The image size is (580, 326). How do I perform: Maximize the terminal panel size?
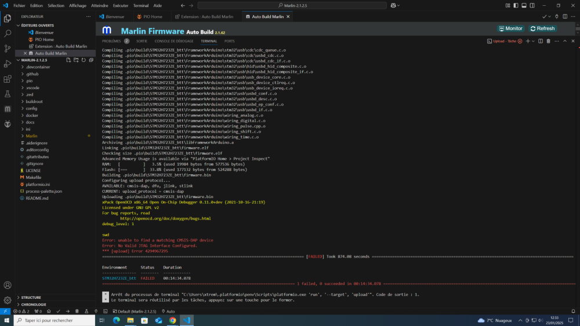pos(565,41)
